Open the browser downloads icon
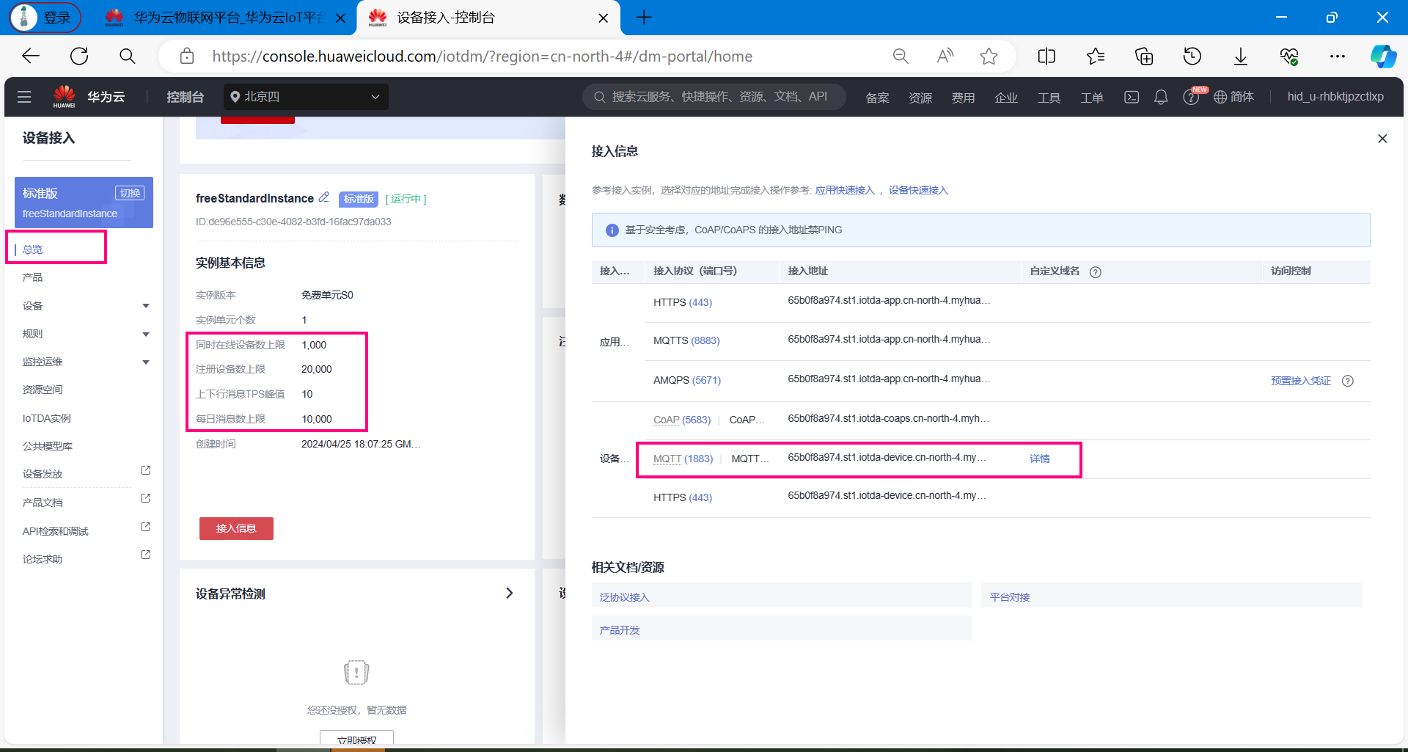Screen dimensions: 1408x752 click(1240, 56)
